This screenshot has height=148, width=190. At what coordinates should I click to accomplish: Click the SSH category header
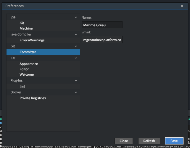tap(43, 17)
